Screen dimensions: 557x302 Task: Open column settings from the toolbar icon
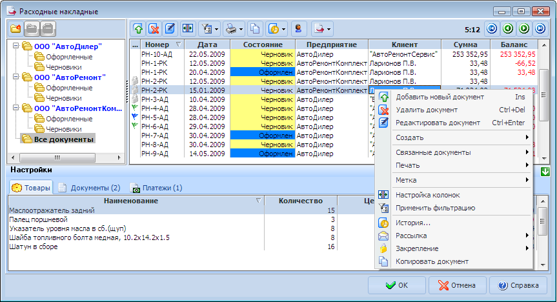[187, 29]
